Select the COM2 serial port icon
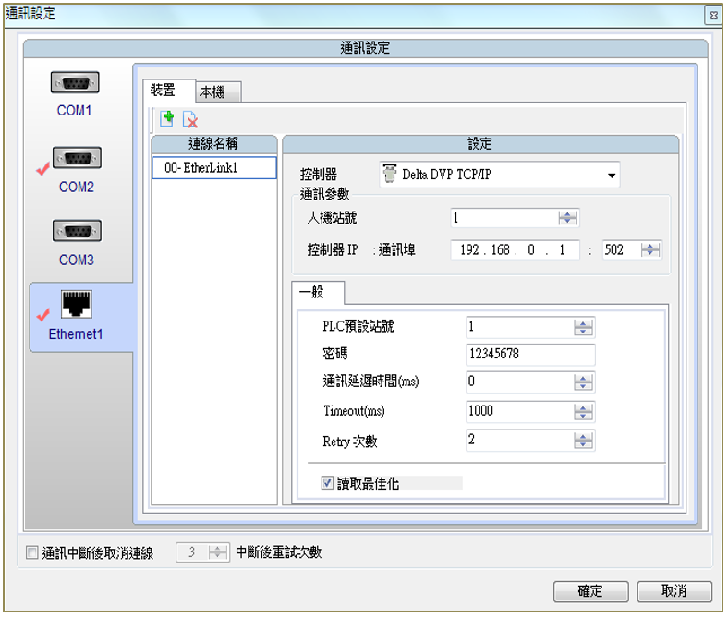Screen dimensions: 728x618 coord(76,158)
